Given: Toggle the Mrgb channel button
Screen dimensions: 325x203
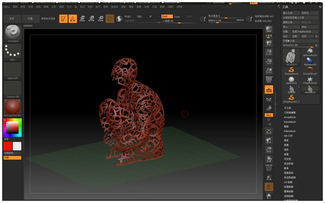Looking at the screenshot, I should (127, 16).
